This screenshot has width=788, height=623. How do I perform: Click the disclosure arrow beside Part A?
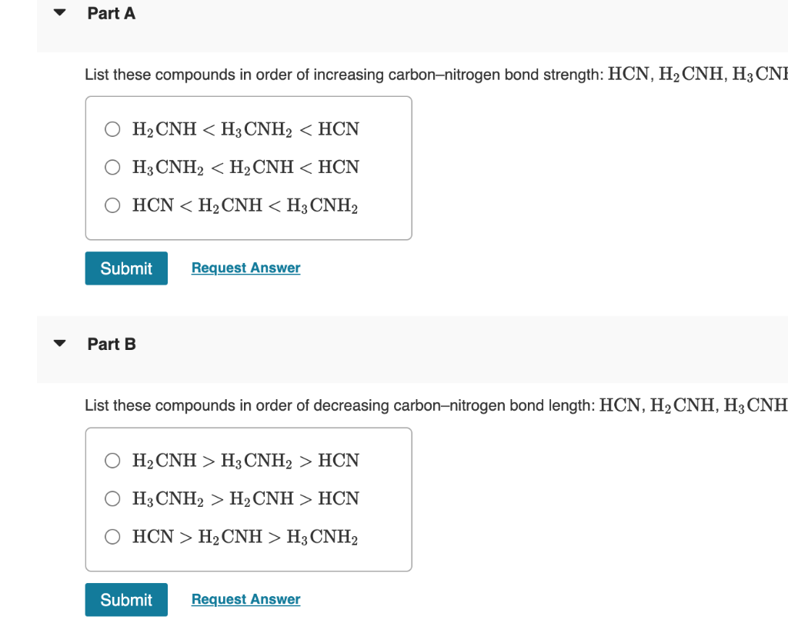point(60,12)
